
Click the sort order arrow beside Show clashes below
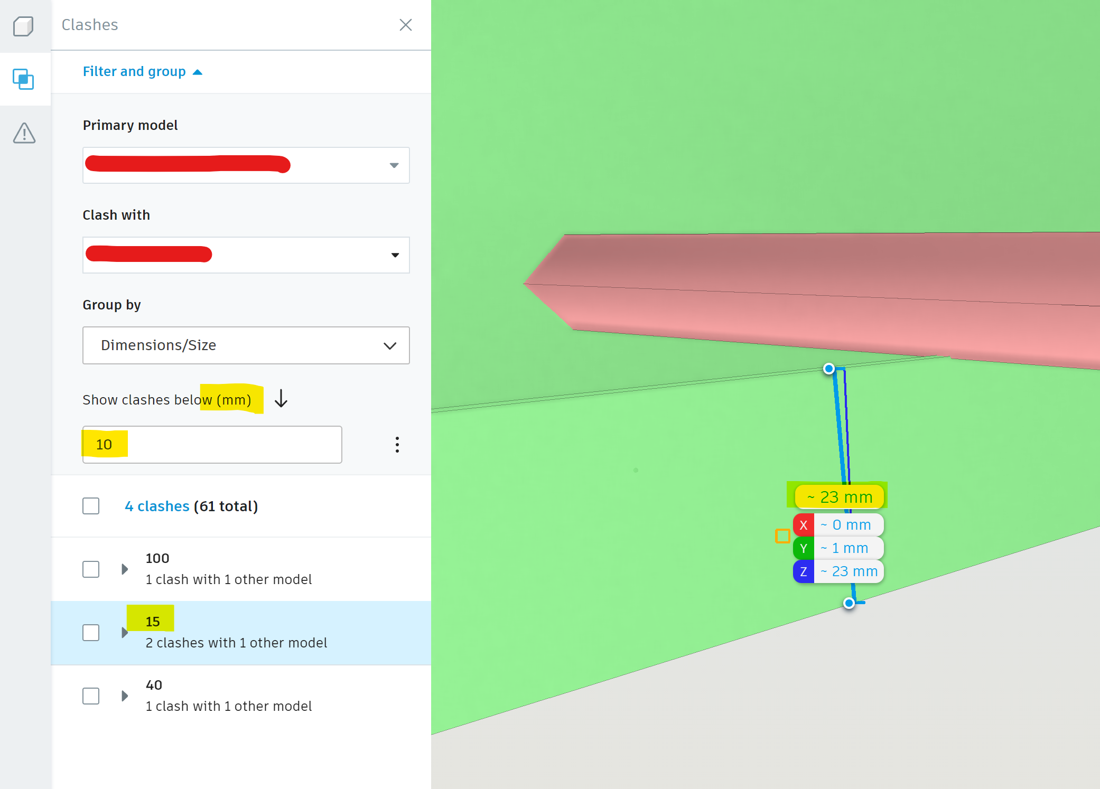[x=281, y=399]
